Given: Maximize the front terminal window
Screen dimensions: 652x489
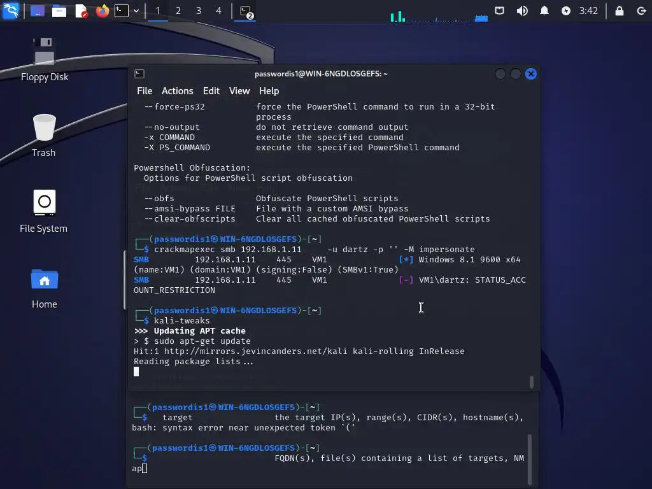Looking at the screenshot, I should (516, 74).
